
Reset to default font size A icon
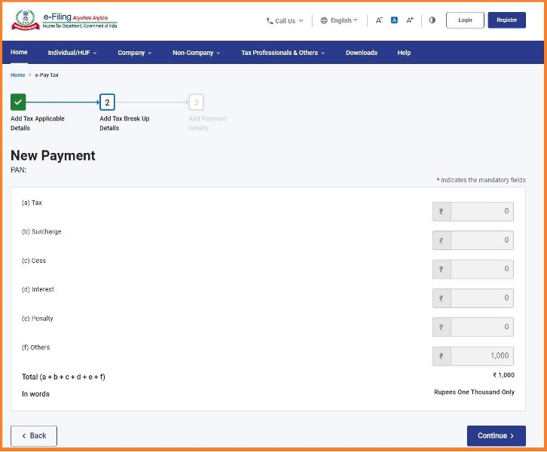[x=394, y=20]
